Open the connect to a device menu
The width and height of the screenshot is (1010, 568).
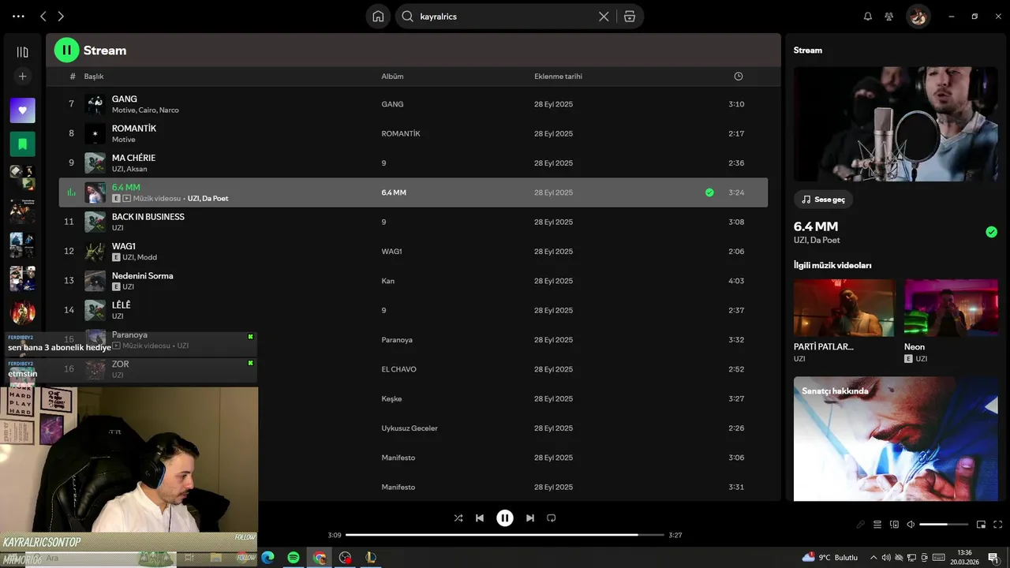(x=894, y=525)
